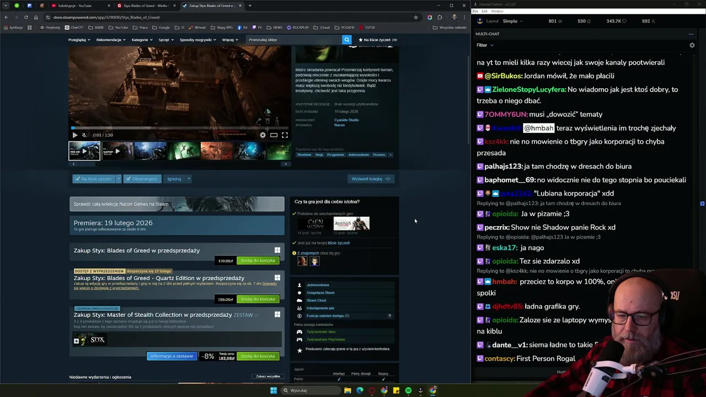Open Edit menu in Ground Control

coord(484,11)
